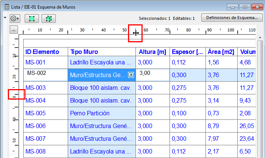
Task: Click the Tipo Muro column header
Action: (x=102, y=52)
